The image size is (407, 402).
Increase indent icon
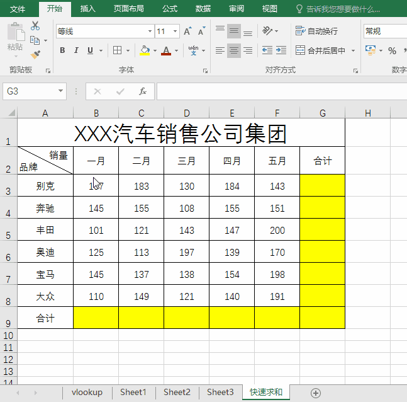pyautogui.click(x=281, y=50)
